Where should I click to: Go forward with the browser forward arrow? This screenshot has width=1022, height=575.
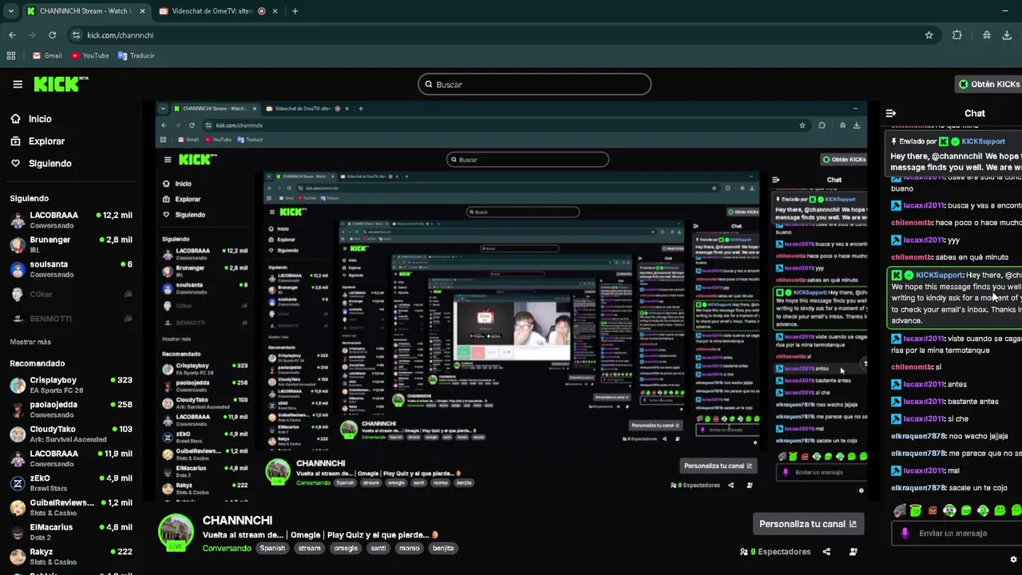pyautogui.click(x=32, y=35)
